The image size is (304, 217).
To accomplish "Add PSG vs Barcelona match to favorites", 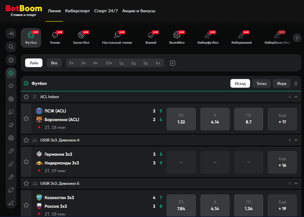I will (x=26, y=118).
